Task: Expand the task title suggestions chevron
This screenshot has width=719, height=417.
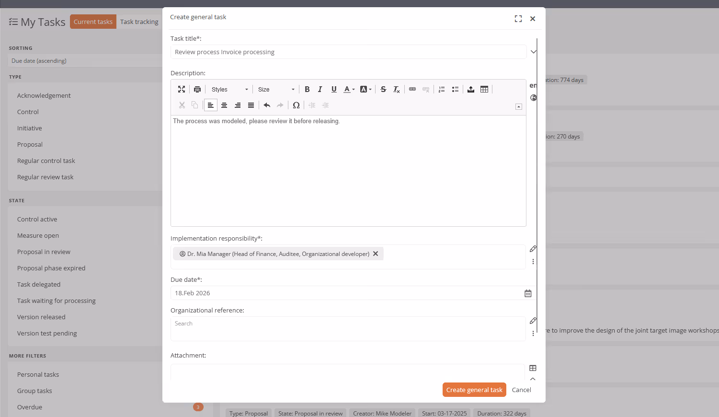Action: [x=533, y=52]
